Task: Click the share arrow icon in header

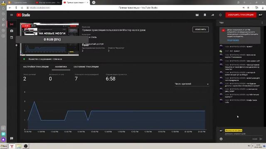Action: [212, 15]
